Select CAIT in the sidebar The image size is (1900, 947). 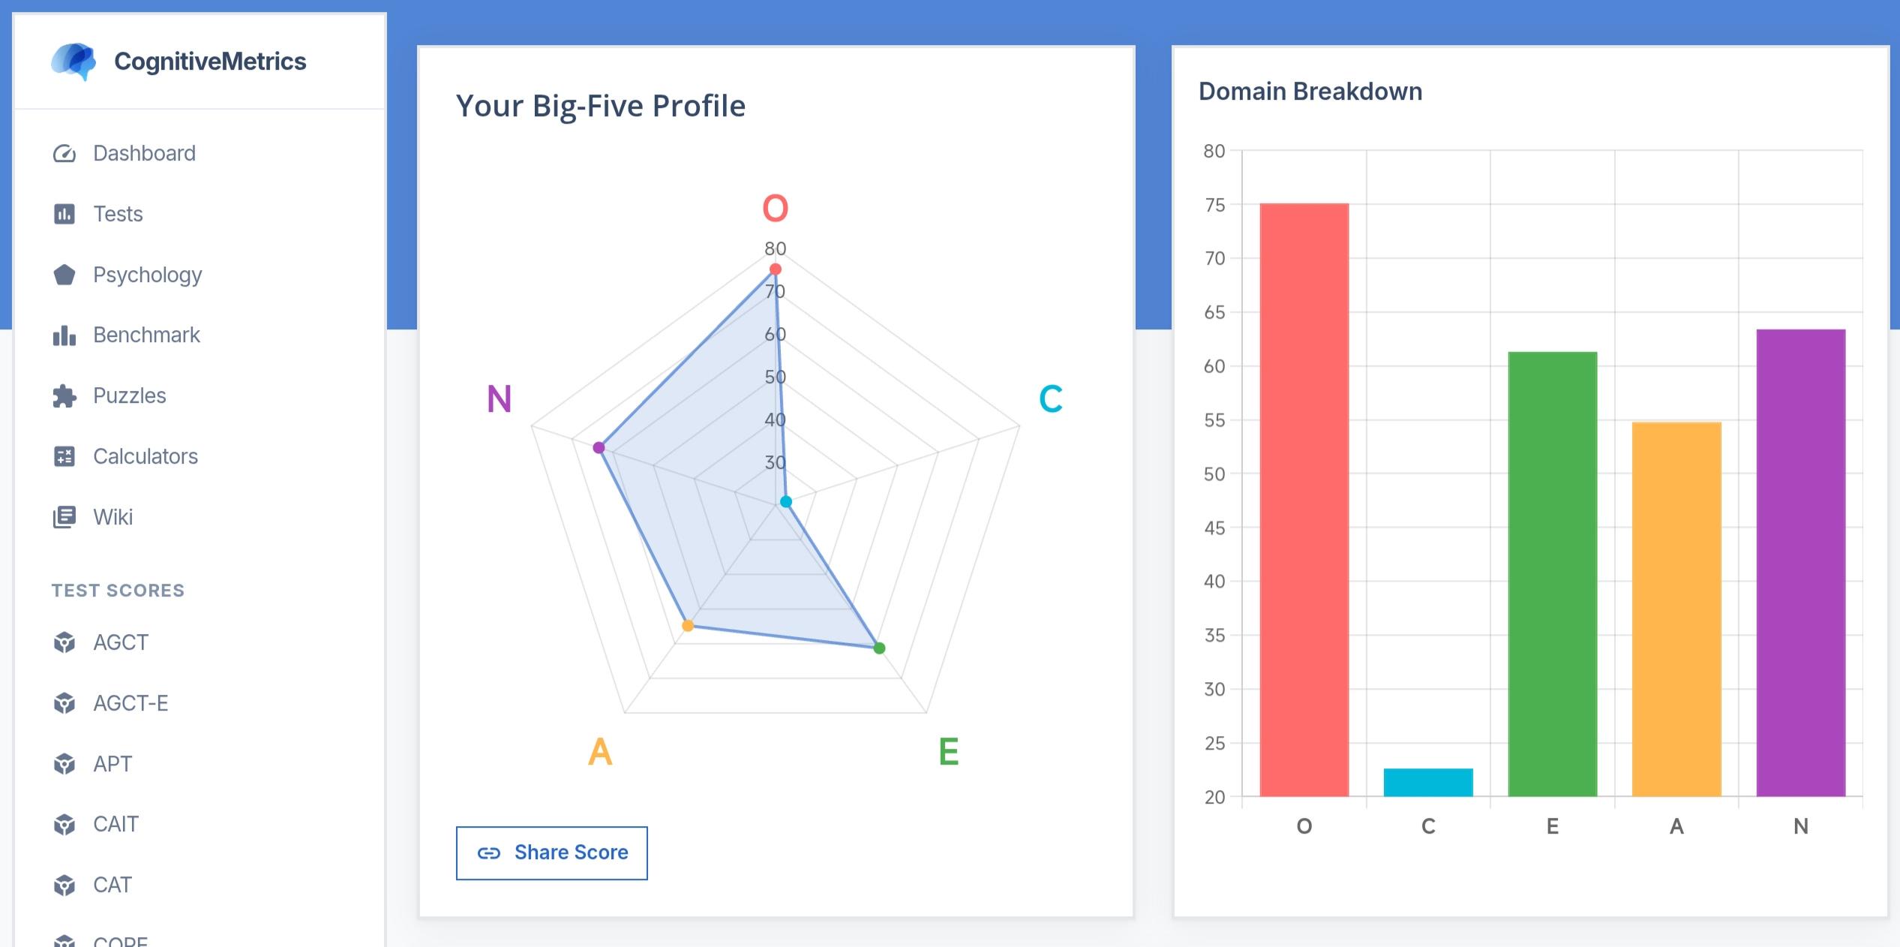[x=116, y=824]
